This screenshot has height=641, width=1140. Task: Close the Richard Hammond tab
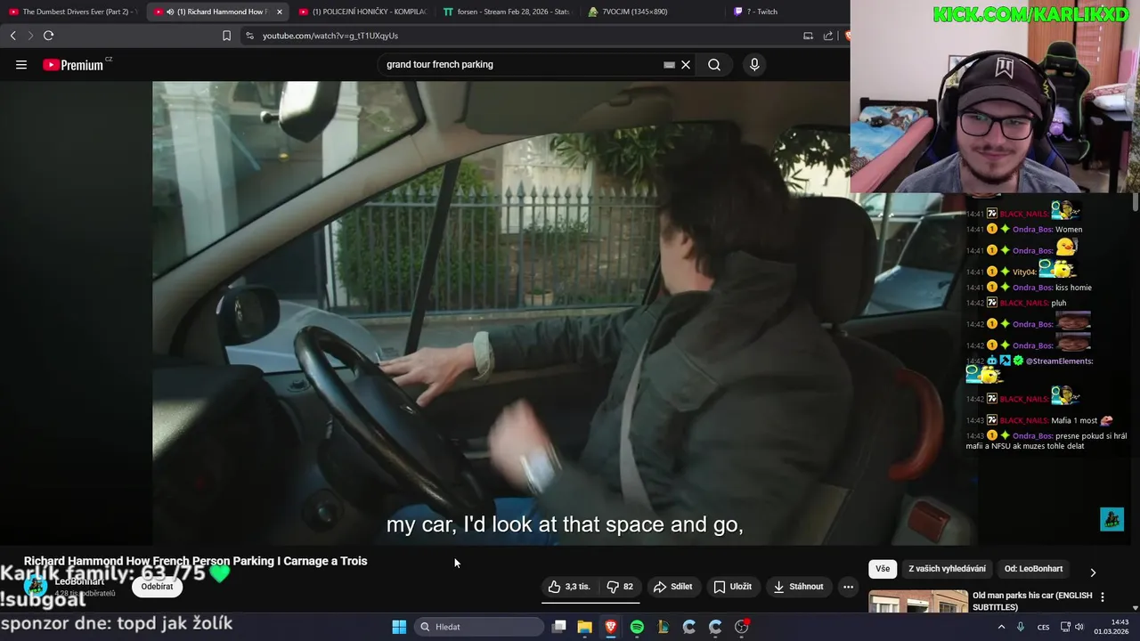[x=280, y=12]
